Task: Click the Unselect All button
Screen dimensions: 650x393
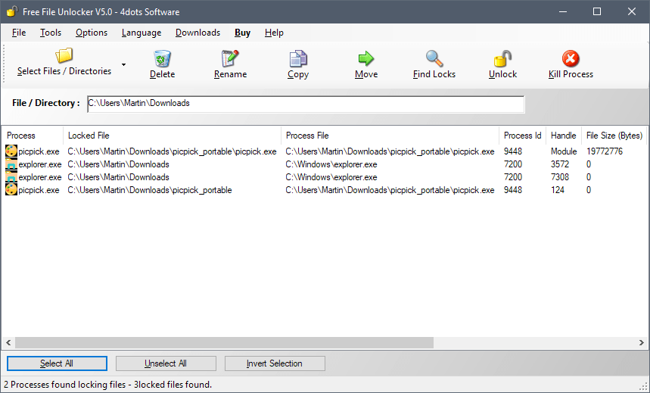Action: [x=166, y=363]
